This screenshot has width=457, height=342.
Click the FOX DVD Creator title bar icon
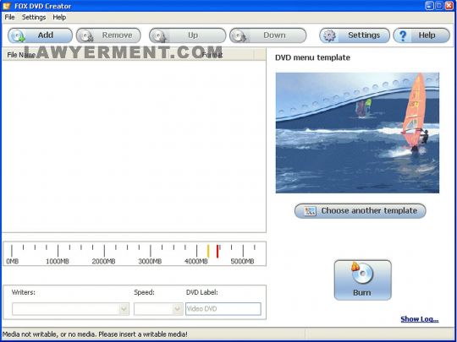coord(7,6)
